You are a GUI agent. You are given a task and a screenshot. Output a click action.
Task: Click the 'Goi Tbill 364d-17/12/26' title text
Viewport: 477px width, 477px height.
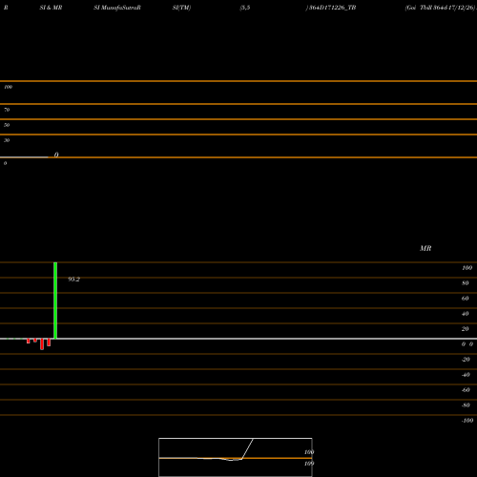(441, 8)
